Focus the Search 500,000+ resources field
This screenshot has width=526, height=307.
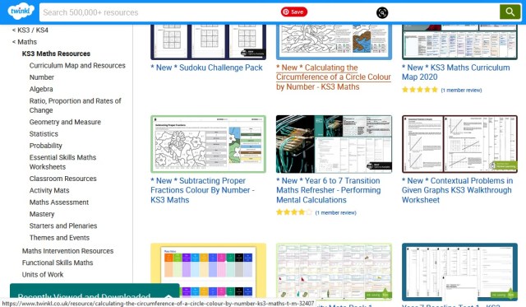(x=269, y=12)
